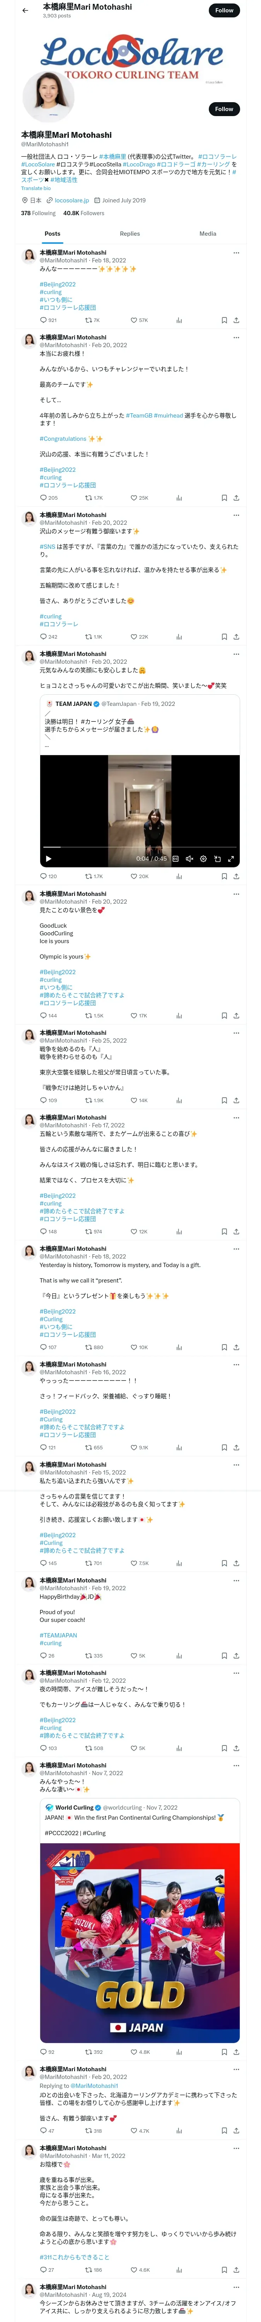Enter fullscreen on the video player
The height and width of the screenshot is (2322, 261).
(x=230, y=858)
